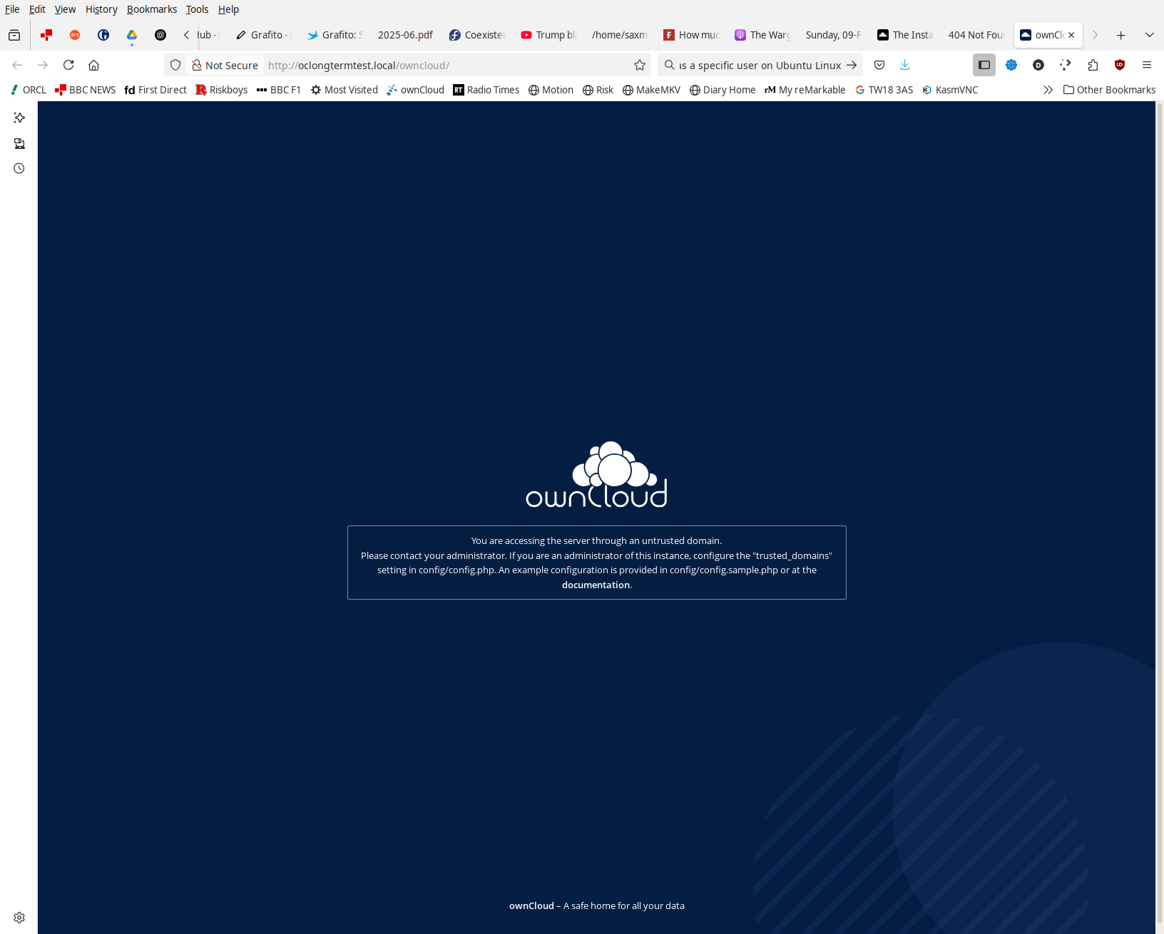Open the Downloads panel
1164x934 pixels.
904,65
